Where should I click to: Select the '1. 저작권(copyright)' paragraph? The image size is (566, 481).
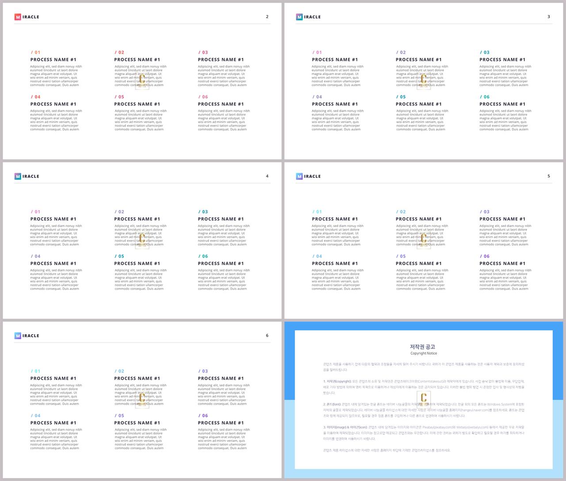click(x=424, y=387)
